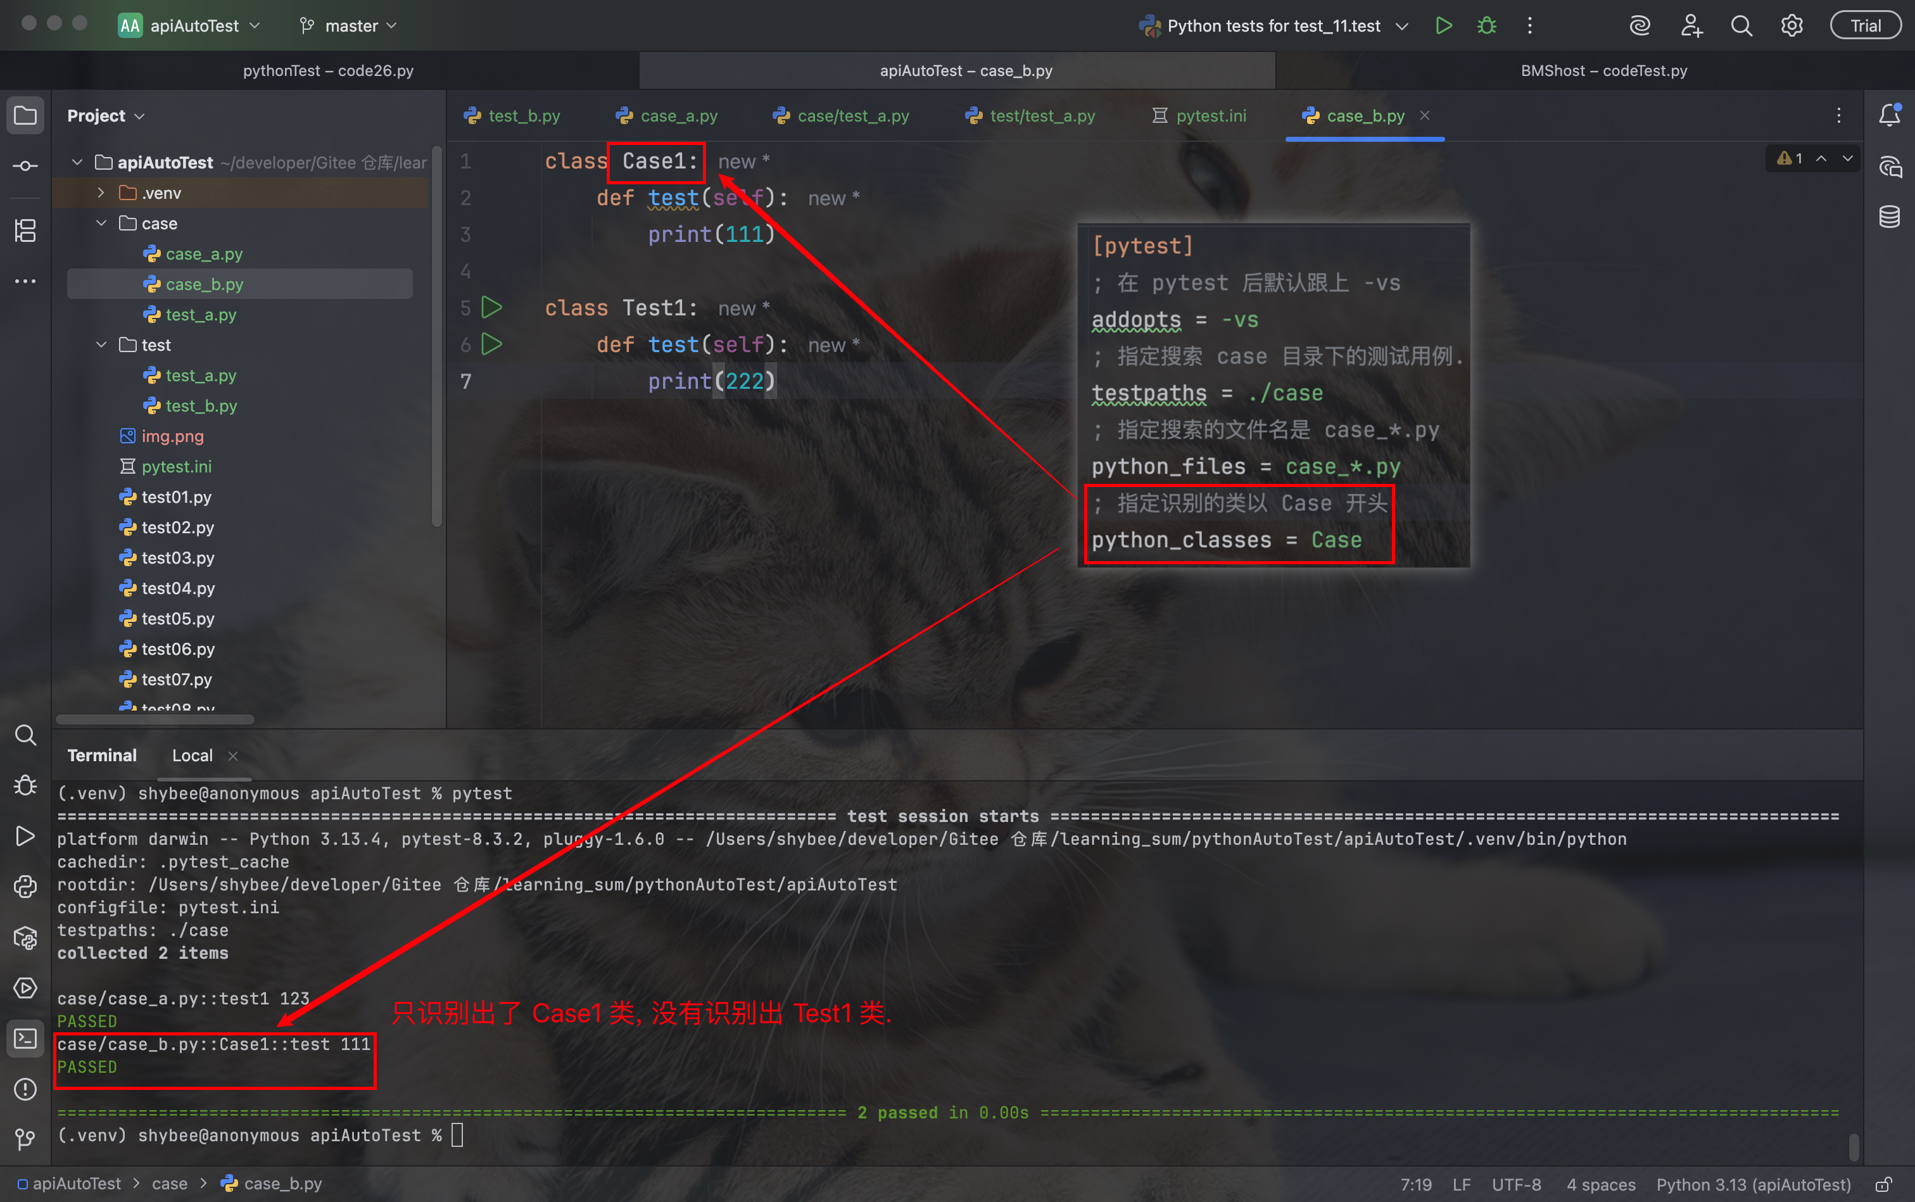1915x1202 pixels.
Task: Open the Python Packages tool window
Action: (25, 938)
